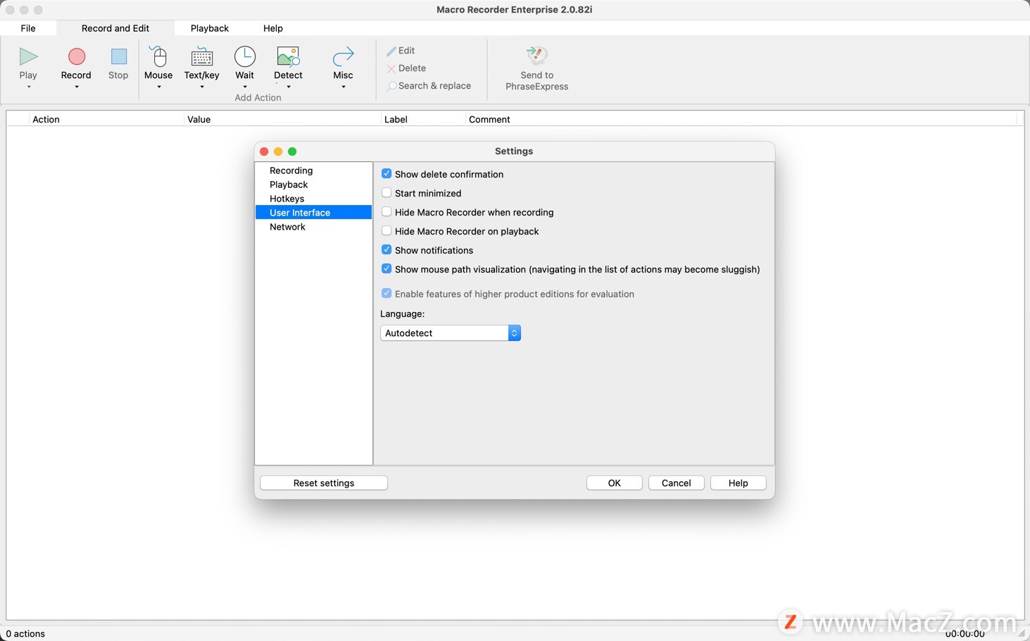Click the Wait clock icon

click(x=244, y=57)
